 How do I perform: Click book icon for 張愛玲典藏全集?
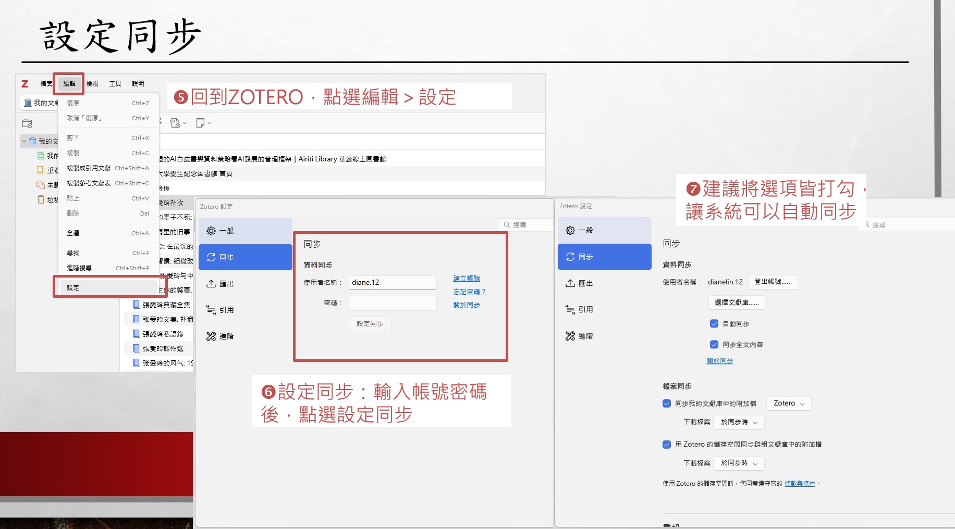(137, 305)
